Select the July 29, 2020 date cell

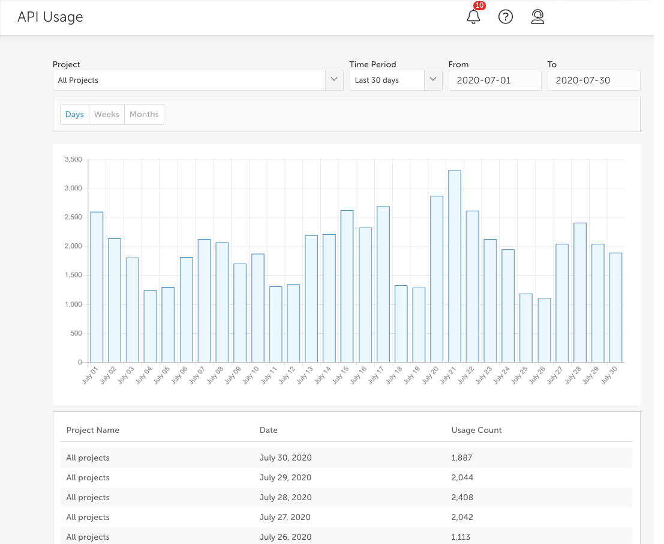pyautogui.click(x=286, y=477)
